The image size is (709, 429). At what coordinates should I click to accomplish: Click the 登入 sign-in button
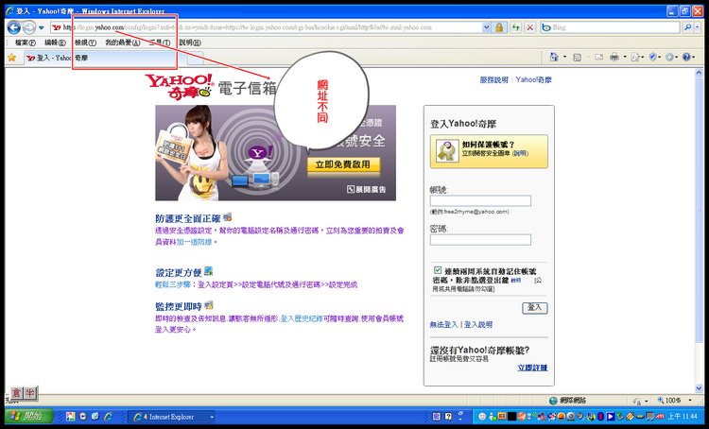(x=535, y=308)
